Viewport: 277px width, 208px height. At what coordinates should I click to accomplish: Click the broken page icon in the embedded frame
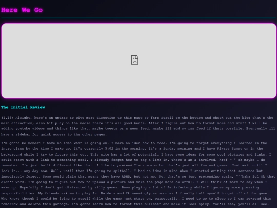coord(134,60)
